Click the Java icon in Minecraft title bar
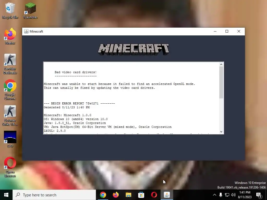Viewport: 267px width, 200px height. click(x=26, y=32)
